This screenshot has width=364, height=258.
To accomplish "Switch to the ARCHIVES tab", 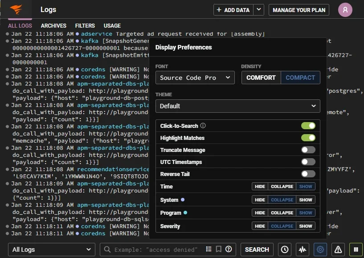I will click(53, 25).
